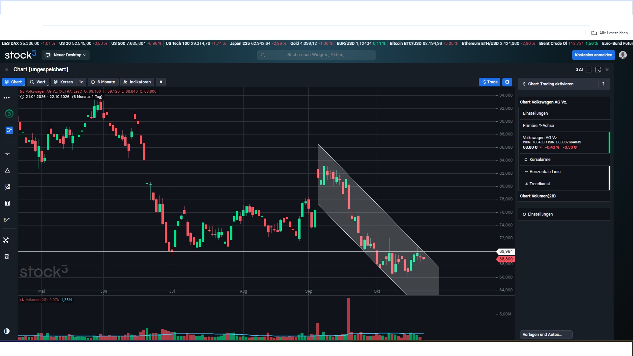
Task: Open Einstellungen under Chart Volumen(28)
Action: tap(564, 214)
